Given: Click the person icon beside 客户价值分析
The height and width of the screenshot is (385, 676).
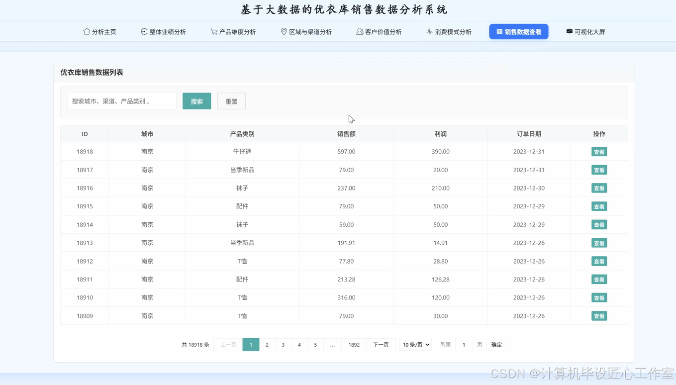Looking at the screenshot, I should [x=360, y=32].
